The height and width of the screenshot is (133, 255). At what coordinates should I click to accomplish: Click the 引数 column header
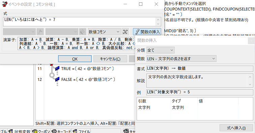pos(154,101)
